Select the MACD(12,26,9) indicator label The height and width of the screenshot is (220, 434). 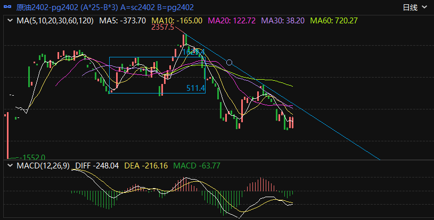(x=44, y=166)
